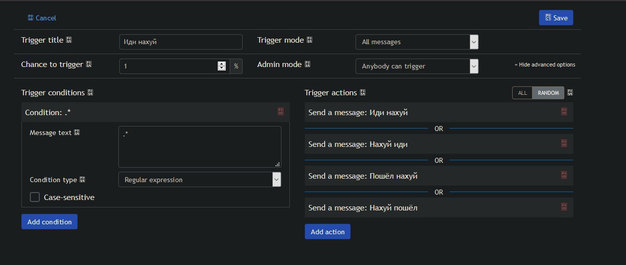Image resolution: width=626 pixels, height=265 pixels.
Task: Delete the '.*' condition with red icon
Action: [280, 112]
